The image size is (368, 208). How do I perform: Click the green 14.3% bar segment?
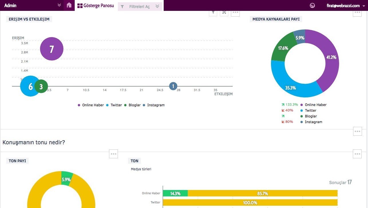coord(175,193)
